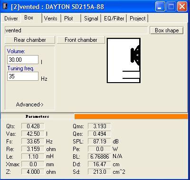Minimize the vented DAYTON window

click(160, 7)
